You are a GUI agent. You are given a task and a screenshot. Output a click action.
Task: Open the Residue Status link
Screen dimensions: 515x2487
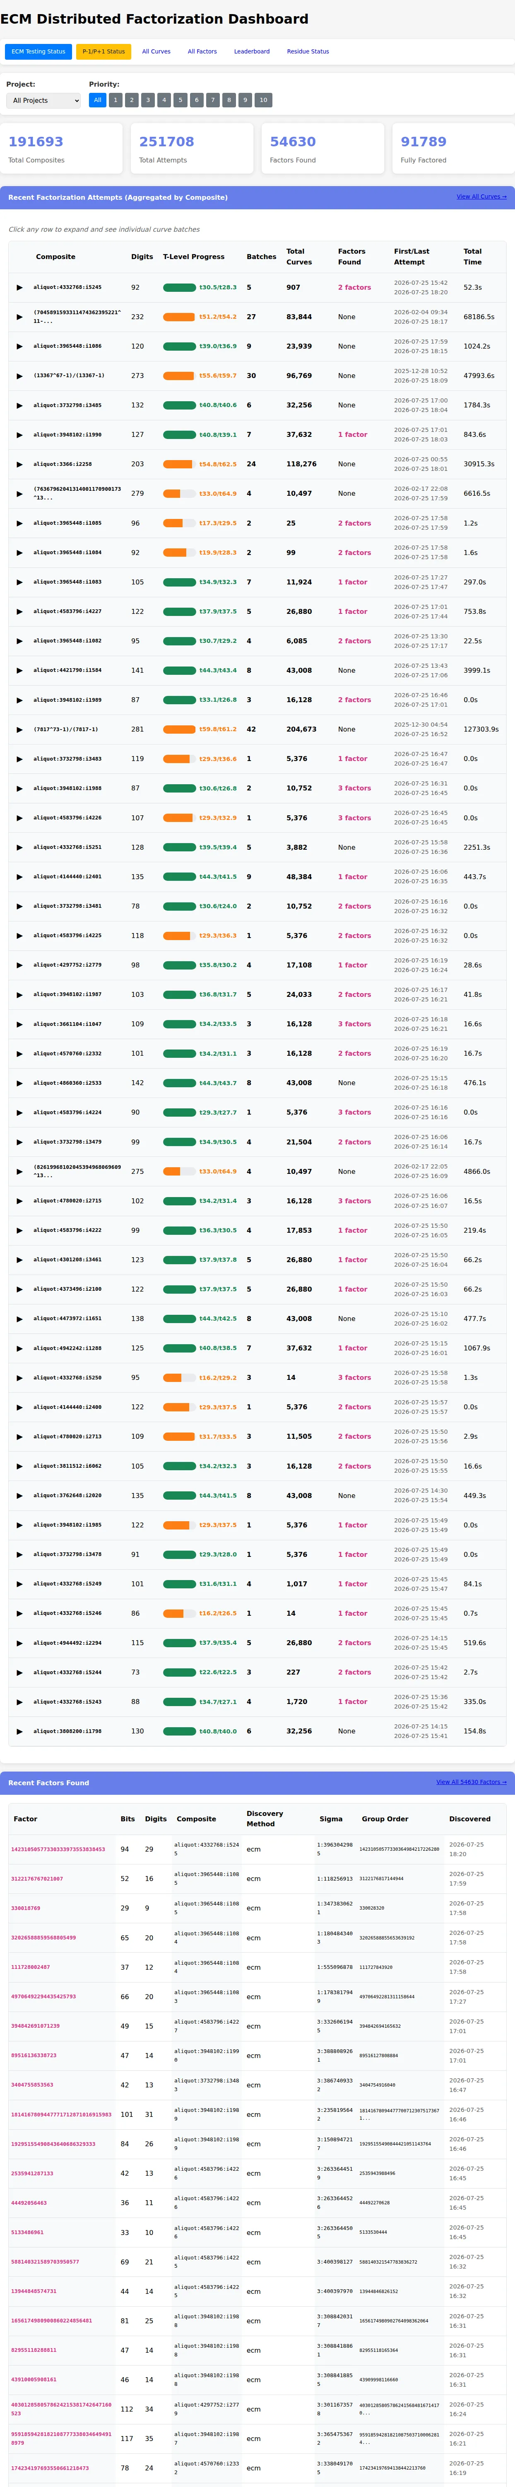308,51
